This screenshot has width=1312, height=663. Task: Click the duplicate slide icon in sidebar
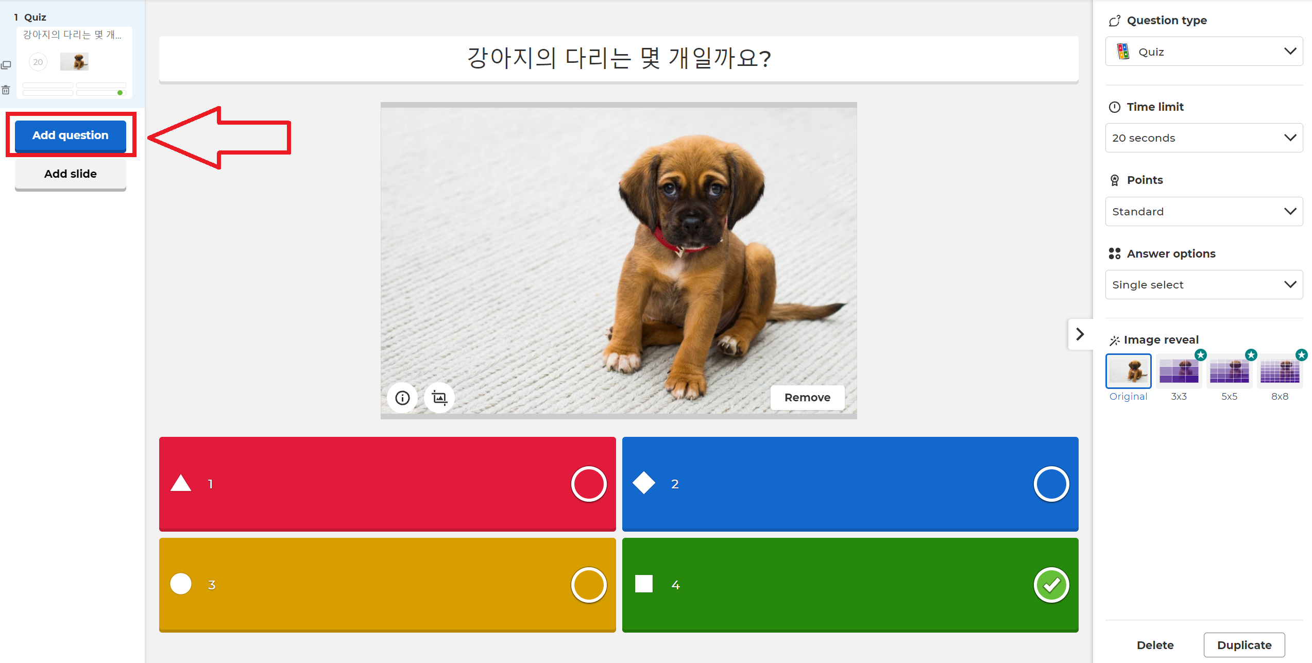(x=6, y=65)
